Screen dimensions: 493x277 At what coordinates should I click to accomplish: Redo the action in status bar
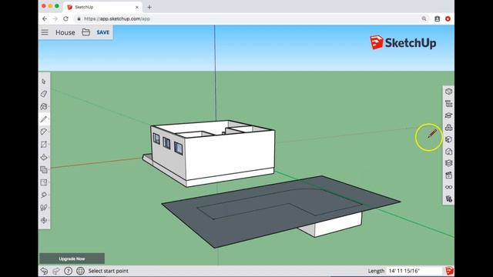pyautogui.click(x=56, y=271)
